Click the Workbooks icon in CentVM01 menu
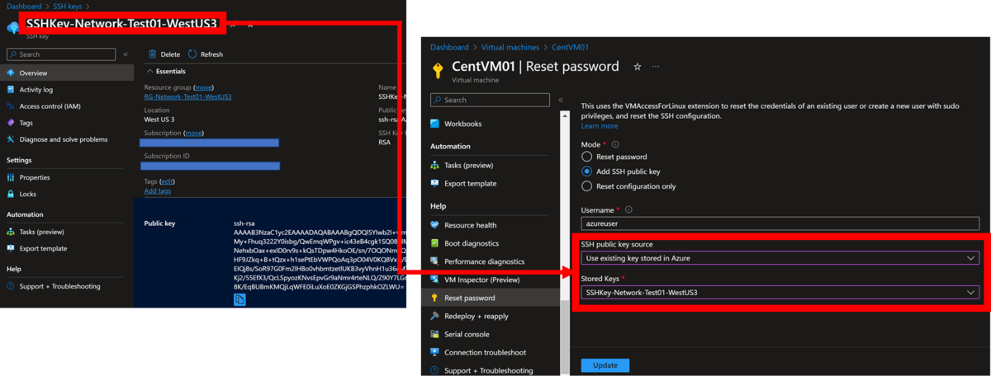Image resolution: width=991 pixels, height=376 pixels. tap(435, 124)
